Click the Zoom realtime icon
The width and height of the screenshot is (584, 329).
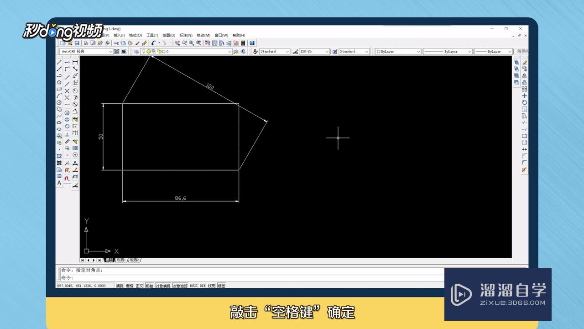click(x=184, y=43)
